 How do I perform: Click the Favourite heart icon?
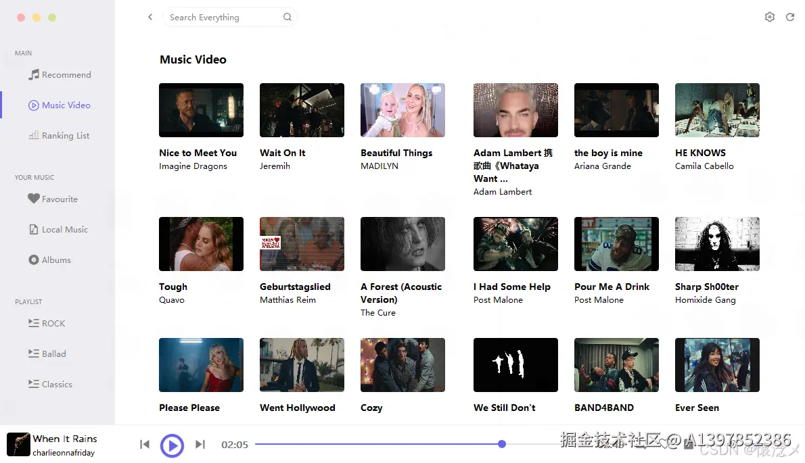coord(33,199)
